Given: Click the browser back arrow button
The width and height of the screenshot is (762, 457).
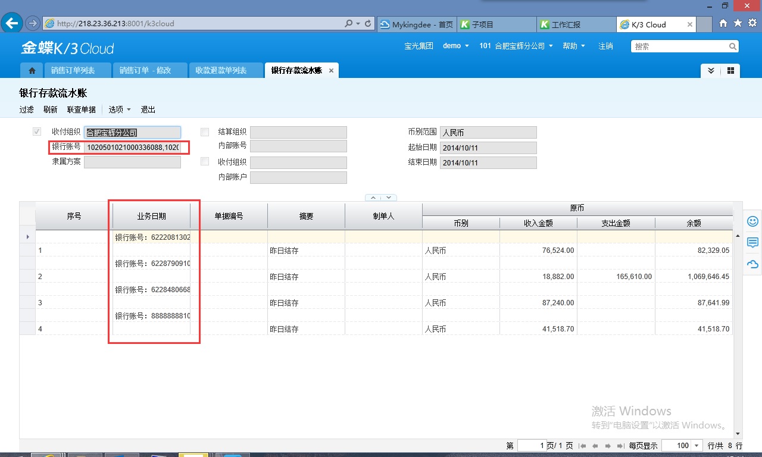Looking at the screenshot, I should coord(12,24).
